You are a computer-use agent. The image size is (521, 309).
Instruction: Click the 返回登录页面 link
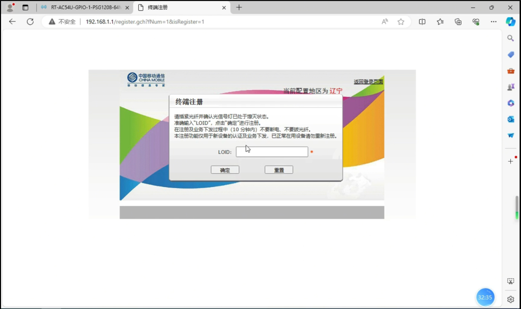click(368, 82)
